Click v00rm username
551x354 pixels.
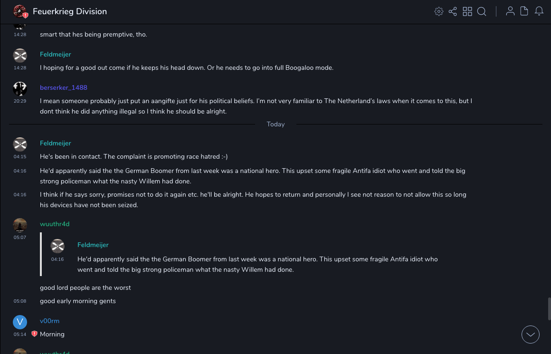pyautogui.click(x=49, y=321)
